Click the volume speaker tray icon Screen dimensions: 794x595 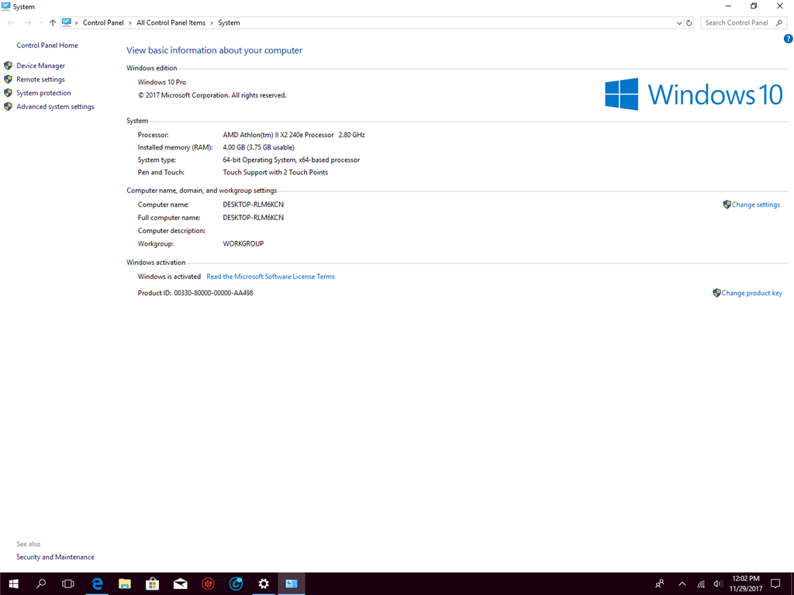pyautogui.click(x=717, y=584)
